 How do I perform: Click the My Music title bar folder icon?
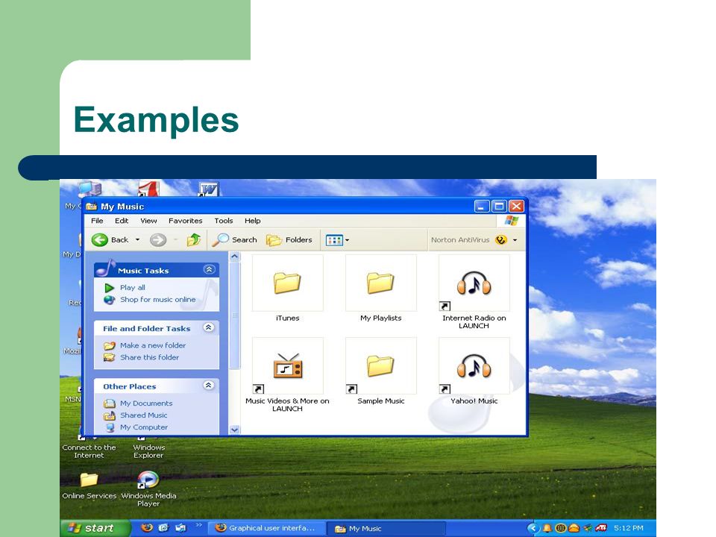91,207
